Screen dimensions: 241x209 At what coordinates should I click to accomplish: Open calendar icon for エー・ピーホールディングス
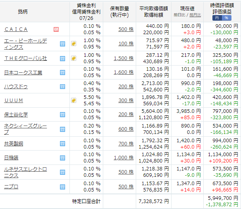click(62, 44)
